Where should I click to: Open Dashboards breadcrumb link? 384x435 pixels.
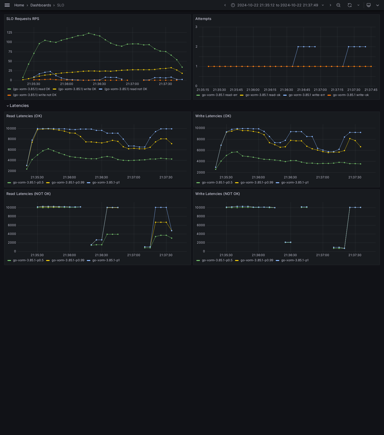pos(41,5)
